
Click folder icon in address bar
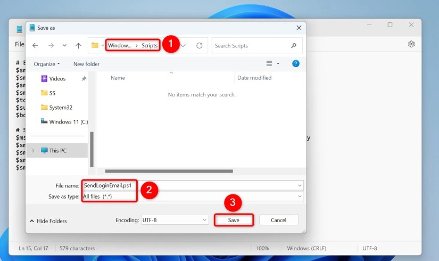pos(95,45)
